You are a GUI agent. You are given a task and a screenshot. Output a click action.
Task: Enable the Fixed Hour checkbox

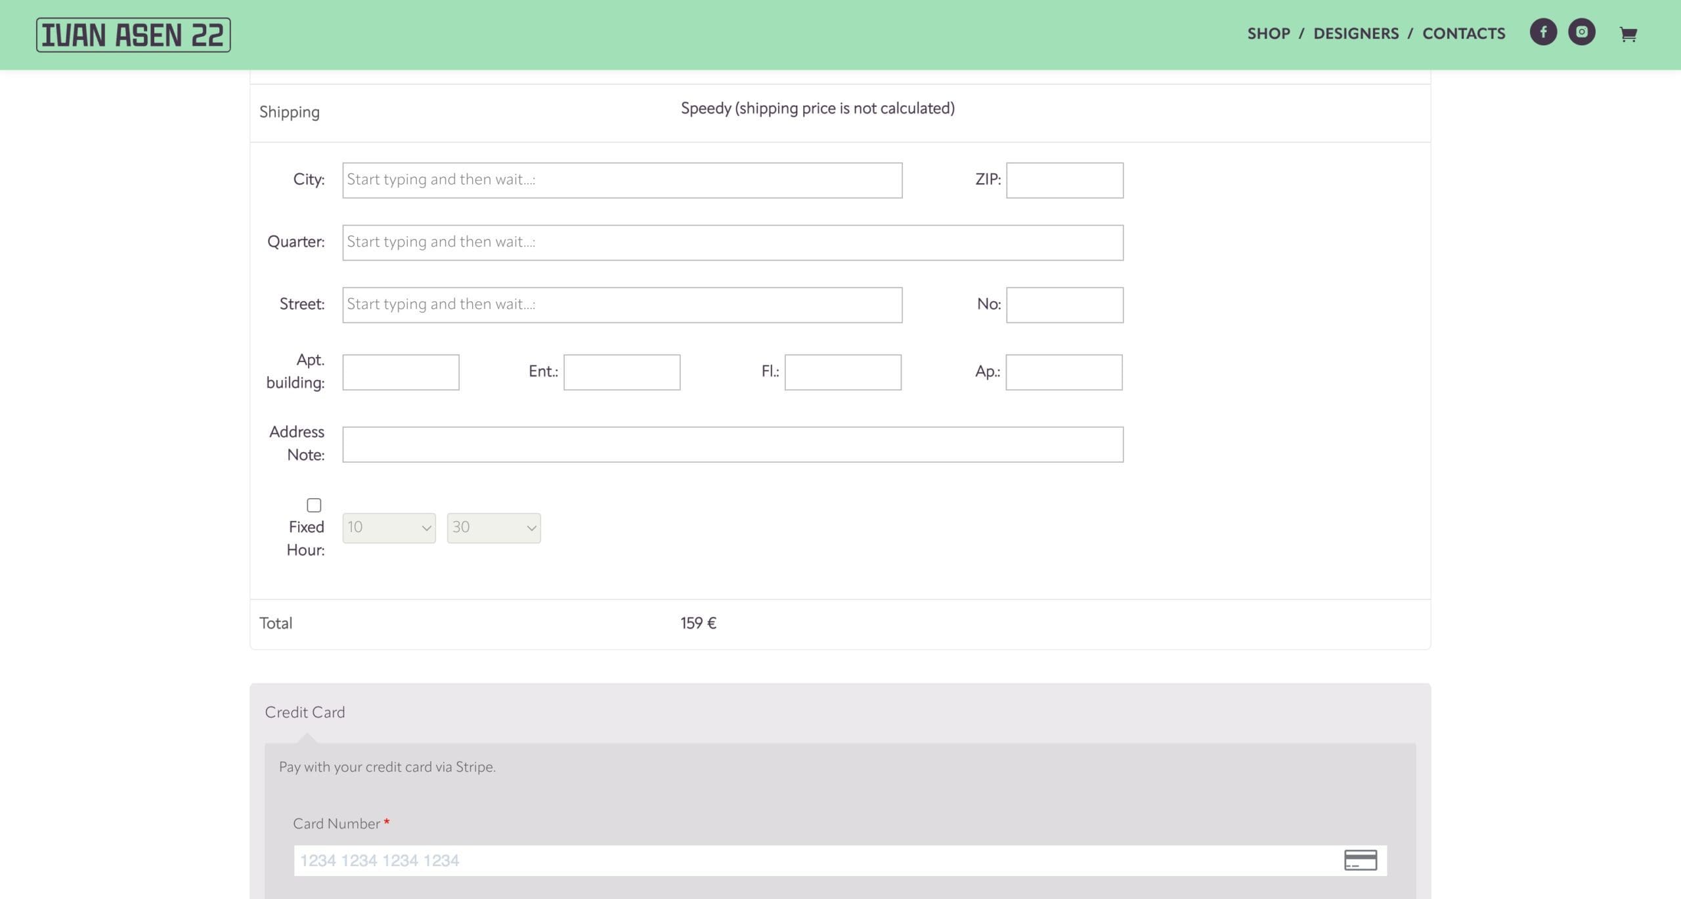(314, 505)
